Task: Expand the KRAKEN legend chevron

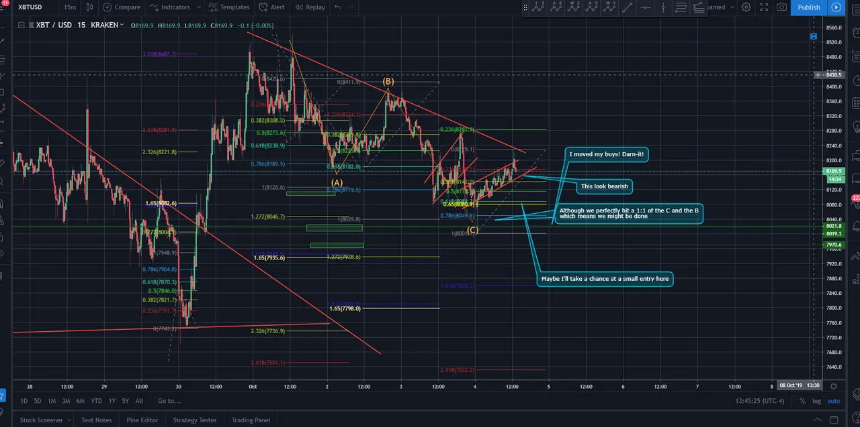Action: [122, 25]
